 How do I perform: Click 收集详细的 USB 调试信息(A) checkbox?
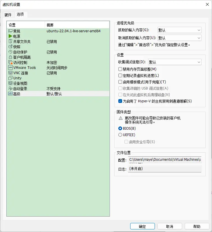click(x=120, y=88)
